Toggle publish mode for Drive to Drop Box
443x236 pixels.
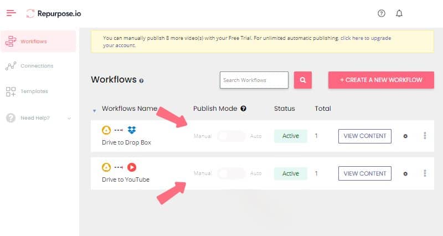click(231, 136)
